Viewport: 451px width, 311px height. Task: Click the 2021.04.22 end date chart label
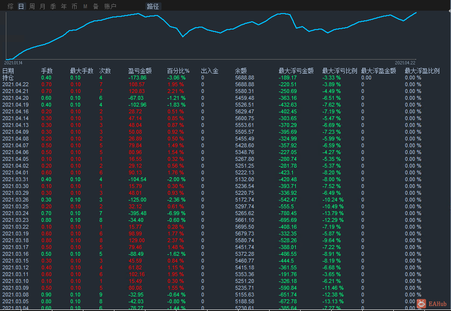click(x=405, y=62)
